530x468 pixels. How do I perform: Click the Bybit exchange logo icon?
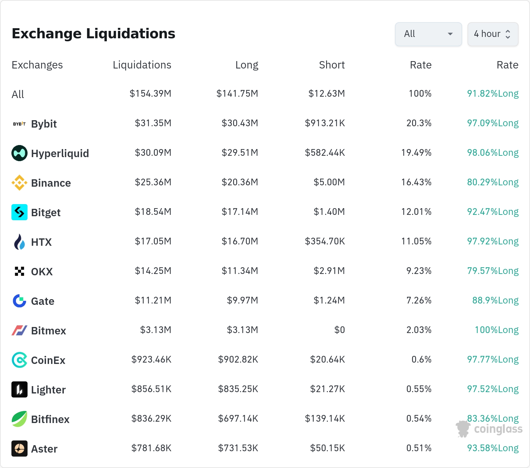tap(19, 124)
